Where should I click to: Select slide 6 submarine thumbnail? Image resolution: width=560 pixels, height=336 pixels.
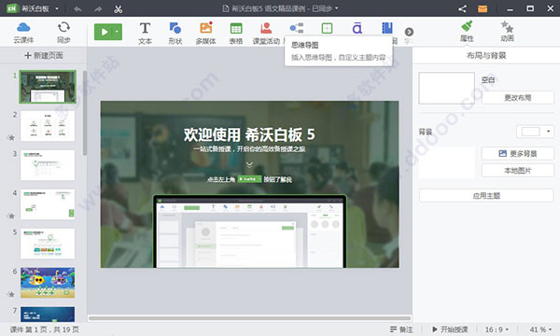click(x=48, y=283)
